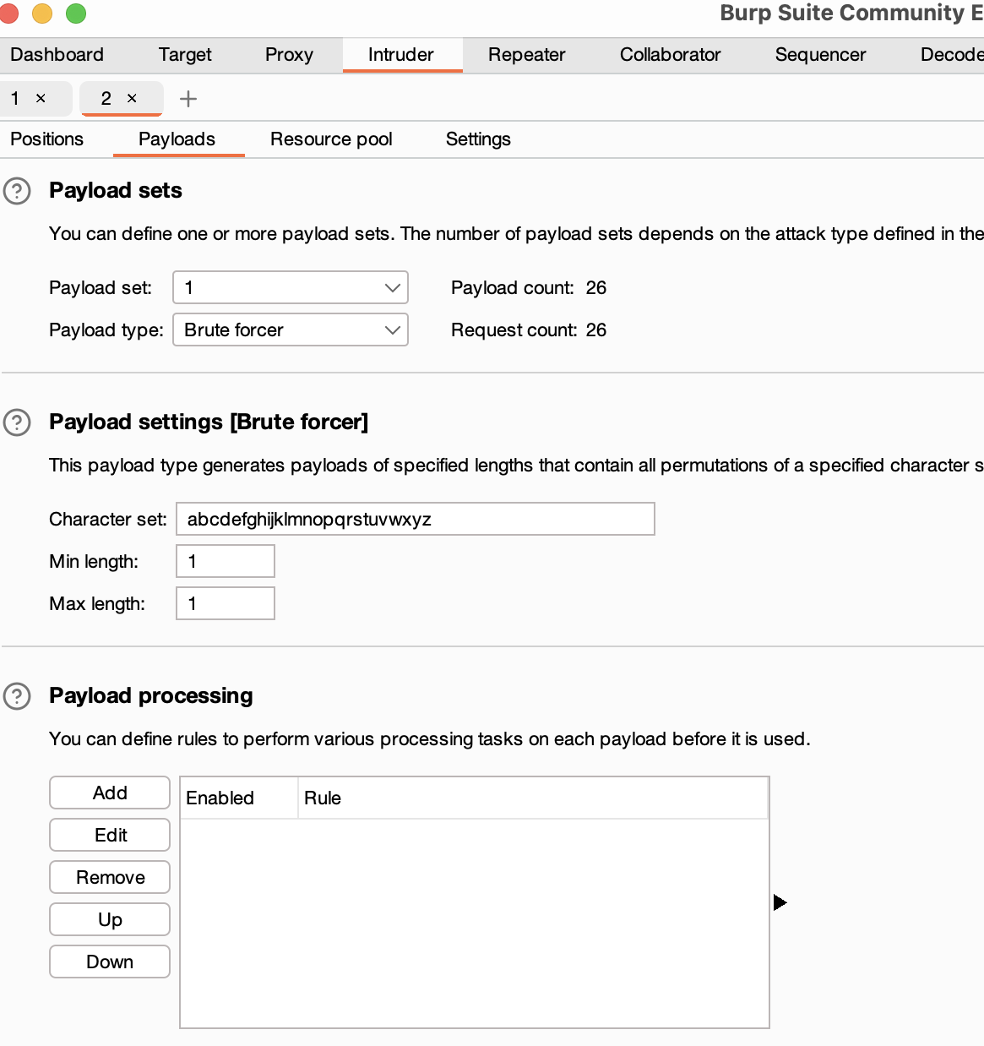Open help for Payload processing
The width and height of the screenshot is (984, 1046).
coord(17,696)
